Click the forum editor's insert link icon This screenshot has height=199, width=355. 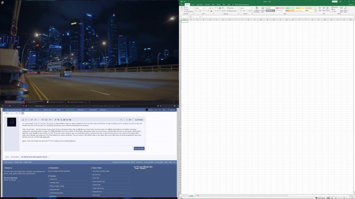coord(55,120)
